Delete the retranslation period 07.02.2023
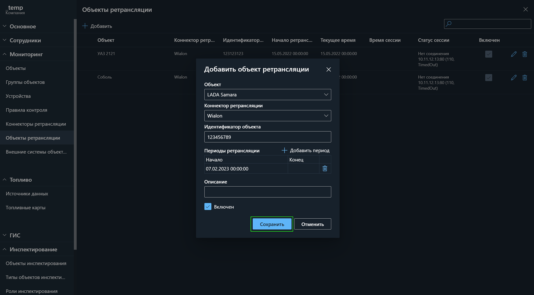 pyautogui.click(x=325, y=168)
